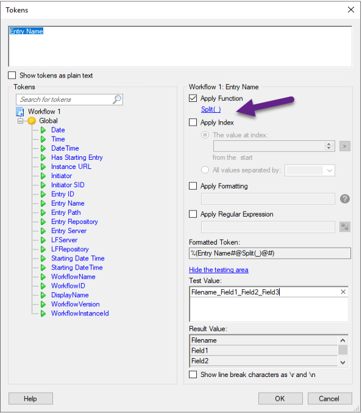Click the Workflow 1 root icon
Viewport: 362px width, 413px height.
tap(20, 112)
